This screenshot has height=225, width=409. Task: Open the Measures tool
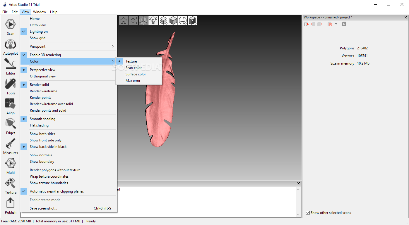(x=11, y=146)
